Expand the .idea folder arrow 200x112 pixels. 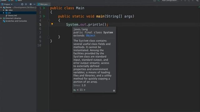[x=4, y=10]
